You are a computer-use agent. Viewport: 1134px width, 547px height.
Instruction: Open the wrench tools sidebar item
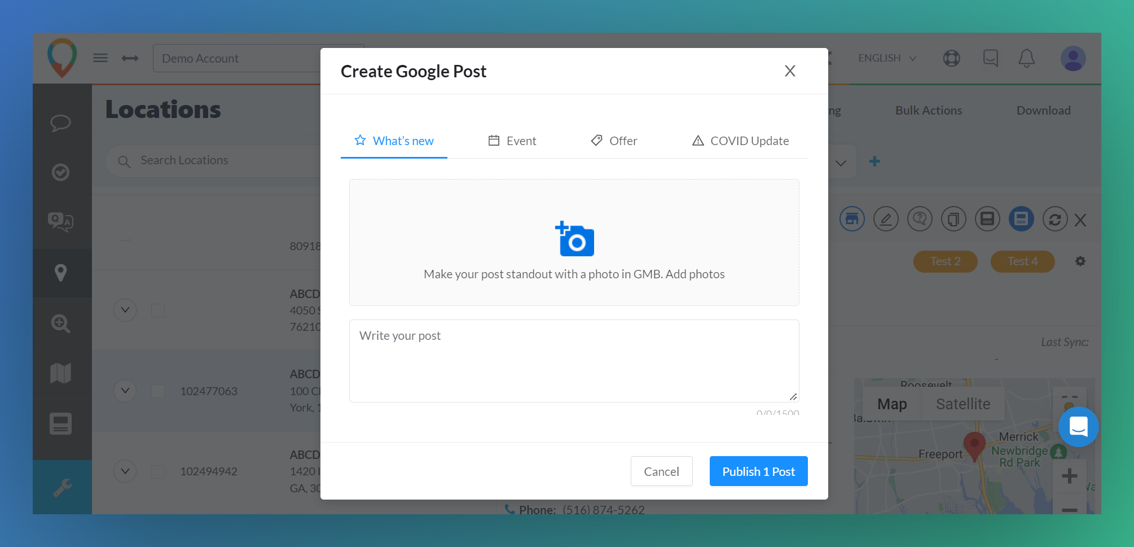pyautogui.click(x=62, y=487)
